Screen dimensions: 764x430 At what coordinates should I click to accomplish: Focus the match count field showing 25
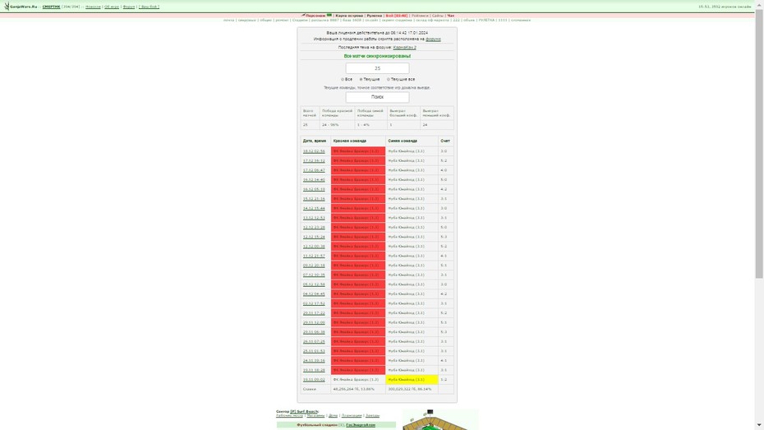[377, 68]
